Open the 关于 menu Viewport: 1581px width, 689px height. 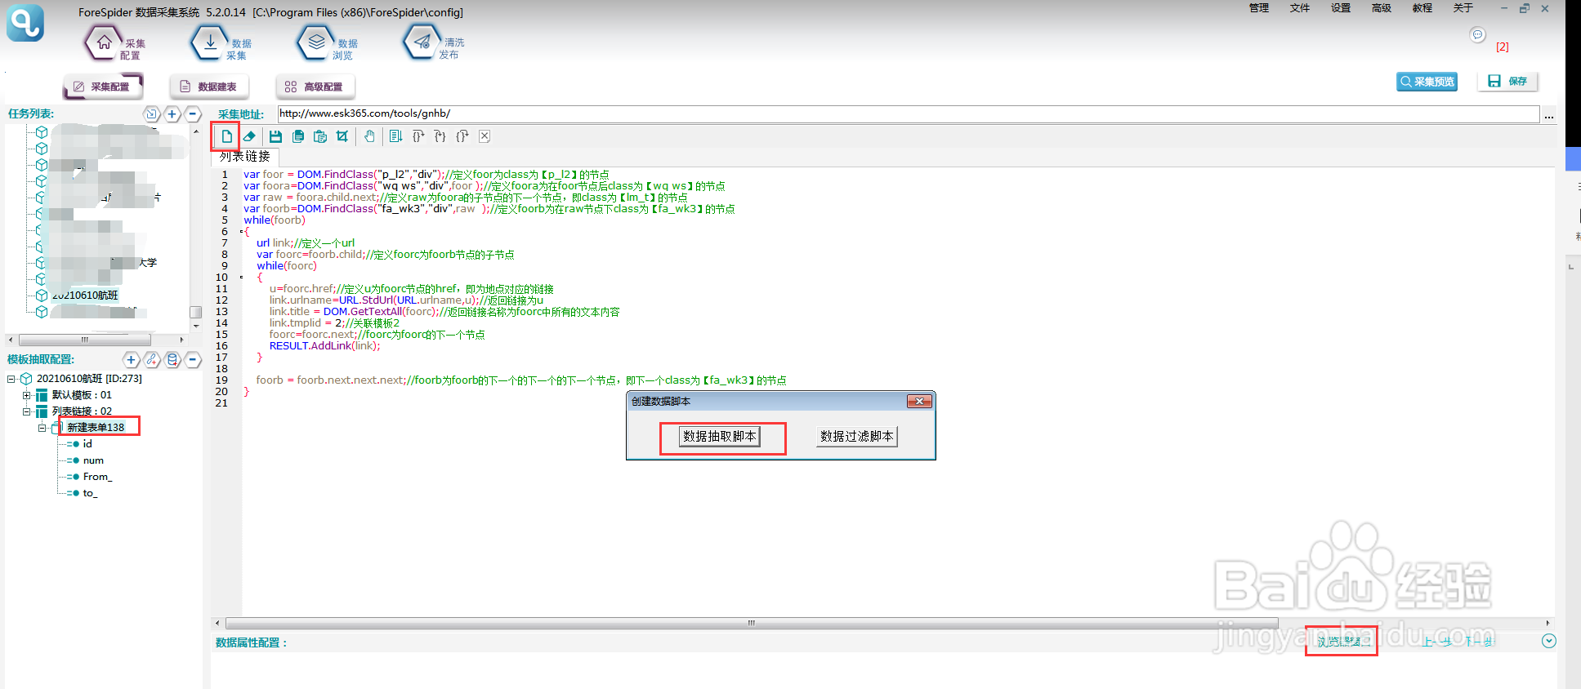click(1463, 8)
